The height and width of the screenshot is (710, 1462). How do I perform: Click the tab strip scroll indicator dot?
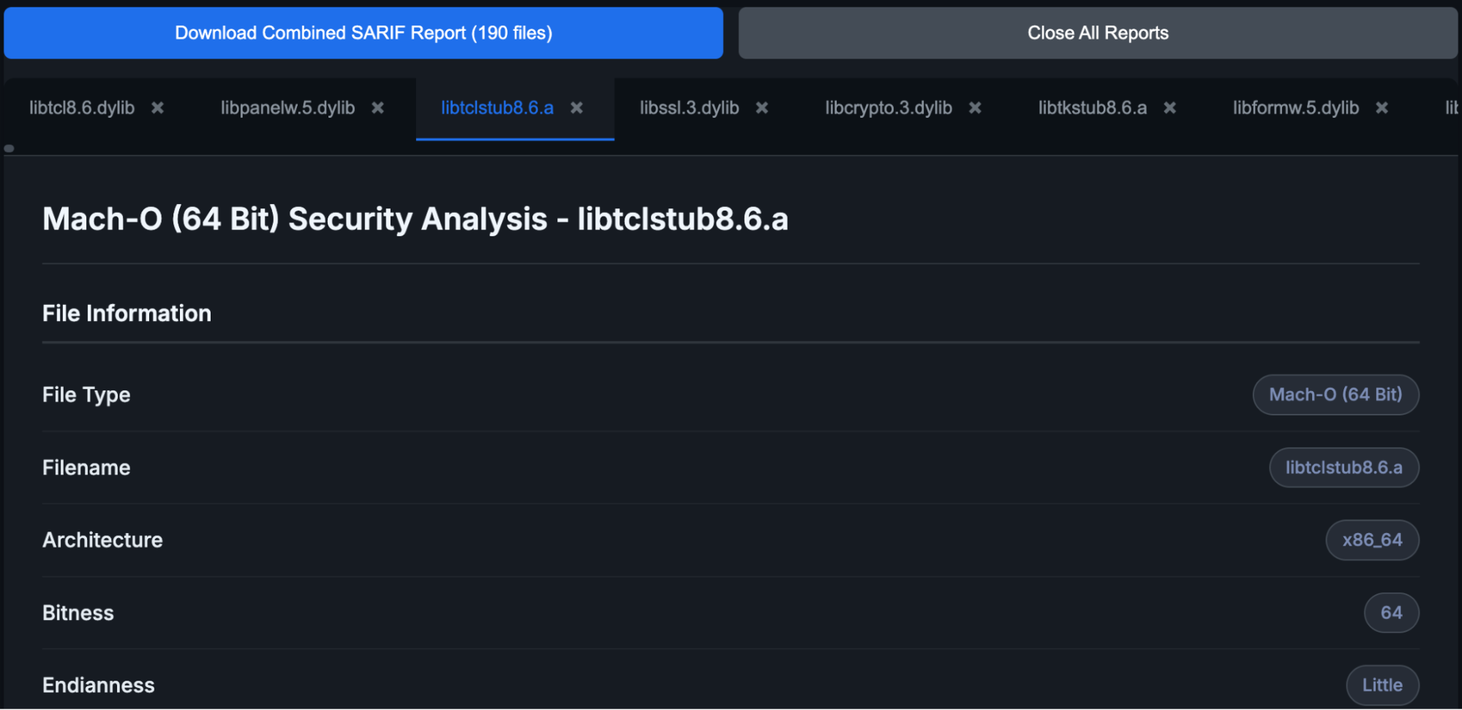pyautogui.click(x=10, y=148)
